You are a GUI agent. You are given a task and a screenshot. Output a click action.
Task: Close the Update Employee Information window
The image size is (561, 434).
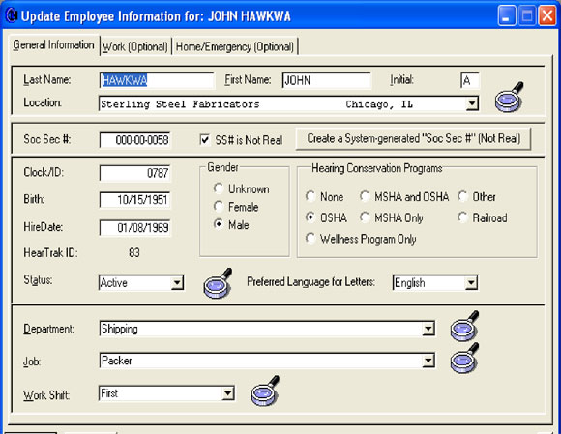(x=547, y=15)
